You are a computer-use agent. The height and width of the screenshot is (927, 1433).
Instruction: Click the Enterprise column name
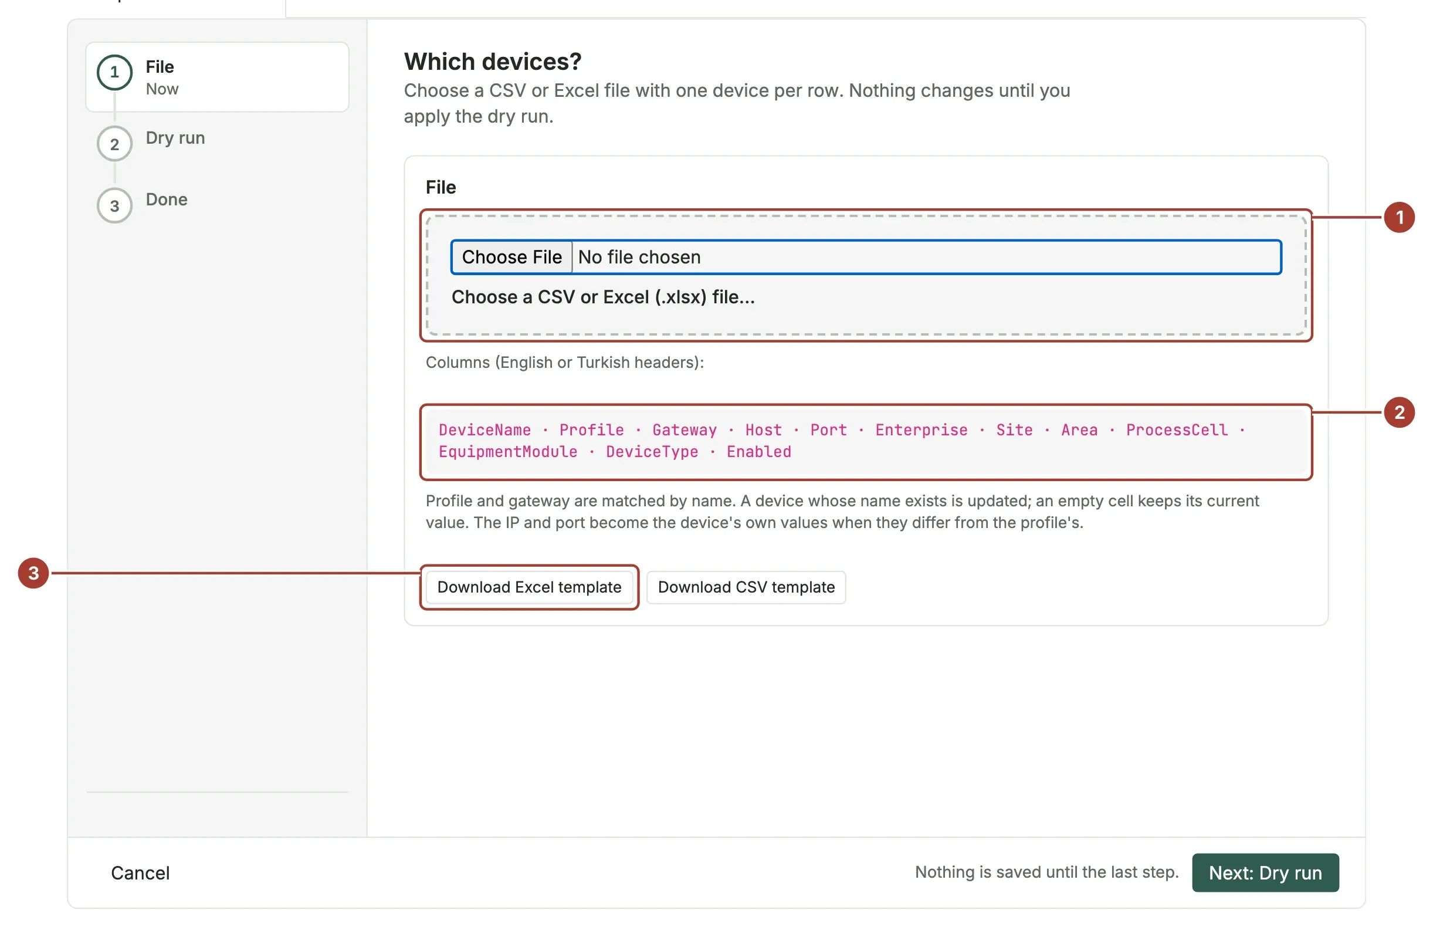point(921,430)
